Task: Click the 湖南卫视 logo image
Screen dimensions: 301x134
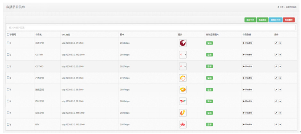Action: coord(183,90)
